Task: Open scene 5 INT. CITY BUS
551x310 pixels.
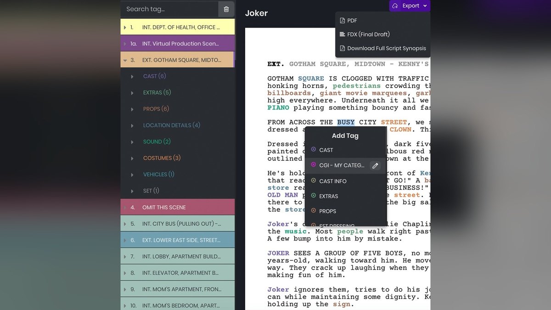Action: tap(178, 224)
